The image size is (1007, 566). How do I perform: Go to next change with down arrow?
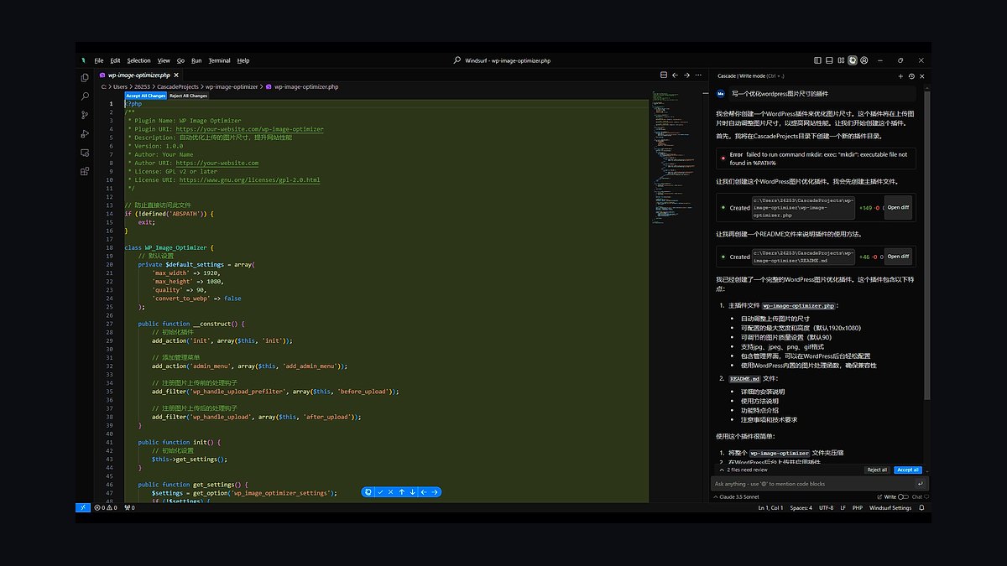click(413, 492)
